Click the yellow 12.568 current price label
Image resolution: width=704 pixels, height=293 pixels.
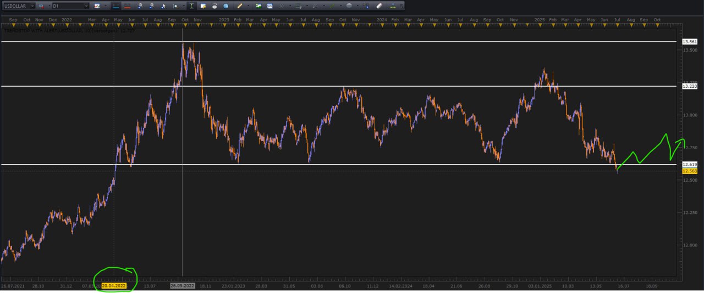690,171
